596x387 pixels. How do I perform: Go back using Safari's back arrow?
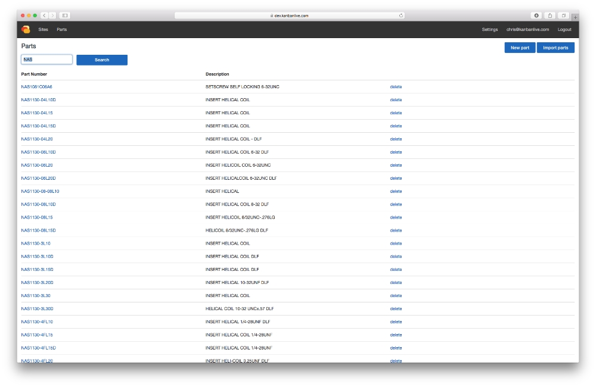(x=45, y=15)
